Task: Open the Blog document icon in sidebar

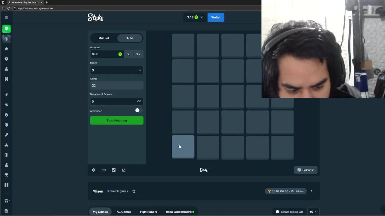Action: 6,211
